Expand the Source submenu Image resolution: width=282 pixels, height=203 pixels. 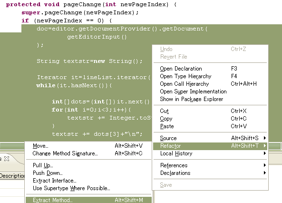tap(210, 138)
